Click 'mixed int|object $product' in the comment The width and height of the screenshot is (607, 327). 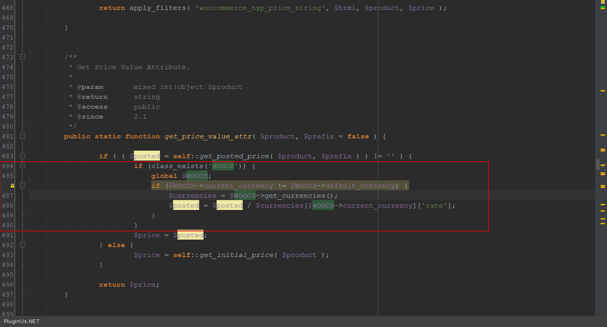pyautogui.click(x=188, y=87)
